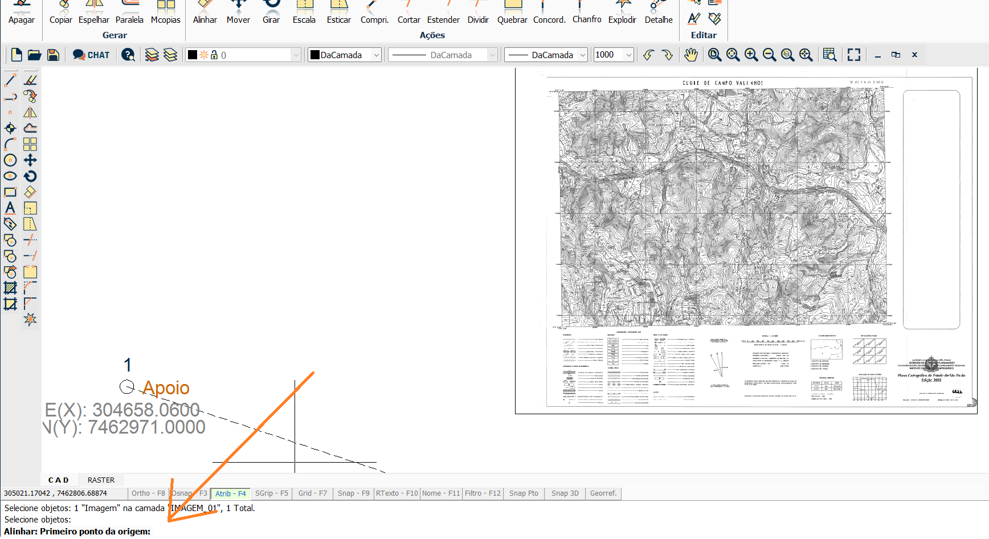Click the Zoom in magnifier icon

751,55
